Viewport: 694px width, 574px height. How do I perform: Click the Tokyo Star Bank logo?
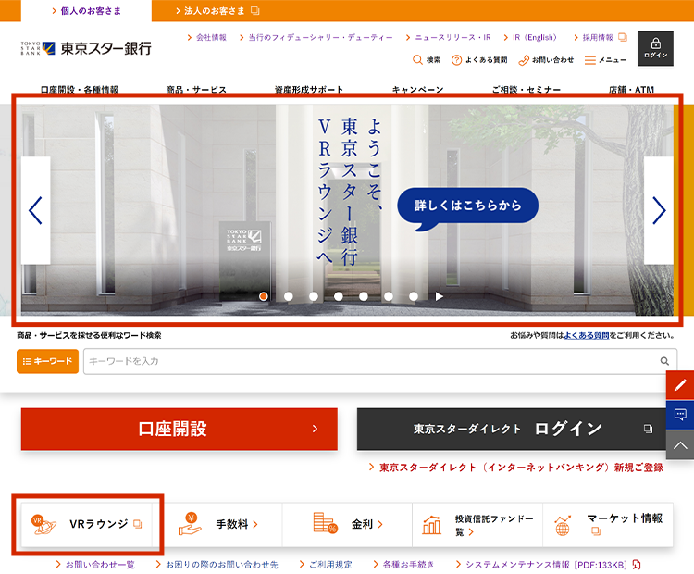(x=86, y=48)
